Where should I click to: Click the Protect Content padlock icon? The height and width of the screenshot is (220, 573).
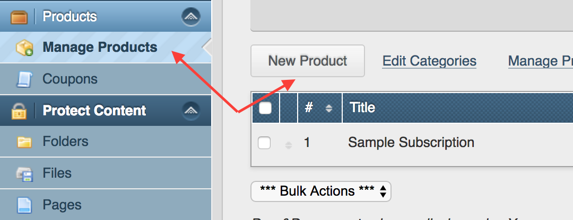point(19,111)
